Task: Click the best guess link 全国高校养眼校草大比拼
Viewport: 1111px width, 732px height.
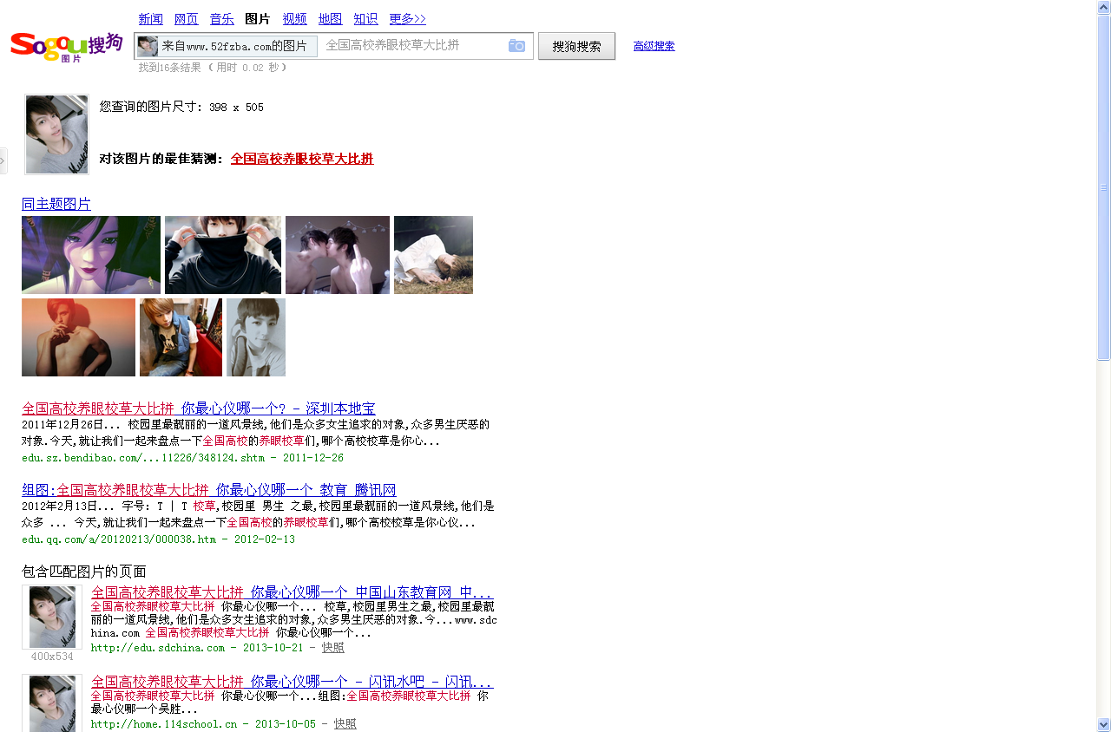Action: 302,159
